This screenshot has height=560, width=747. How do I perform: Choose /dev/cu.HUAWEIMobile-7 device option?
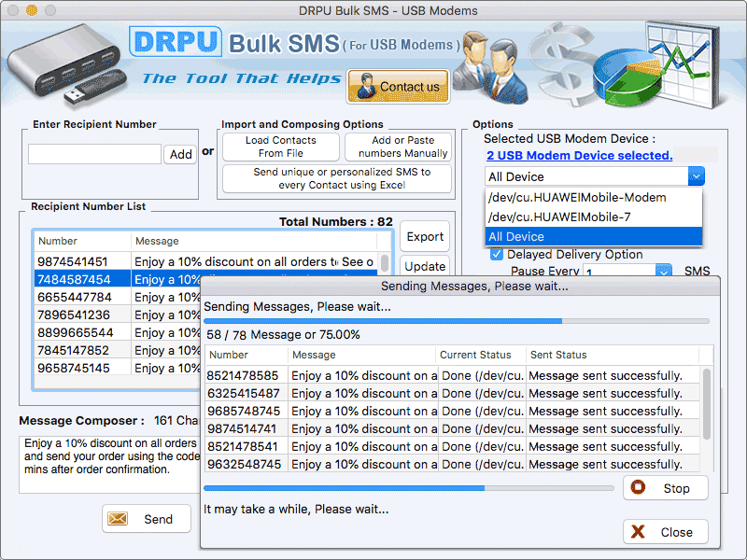pyautogui.click(x=594, y=217)
